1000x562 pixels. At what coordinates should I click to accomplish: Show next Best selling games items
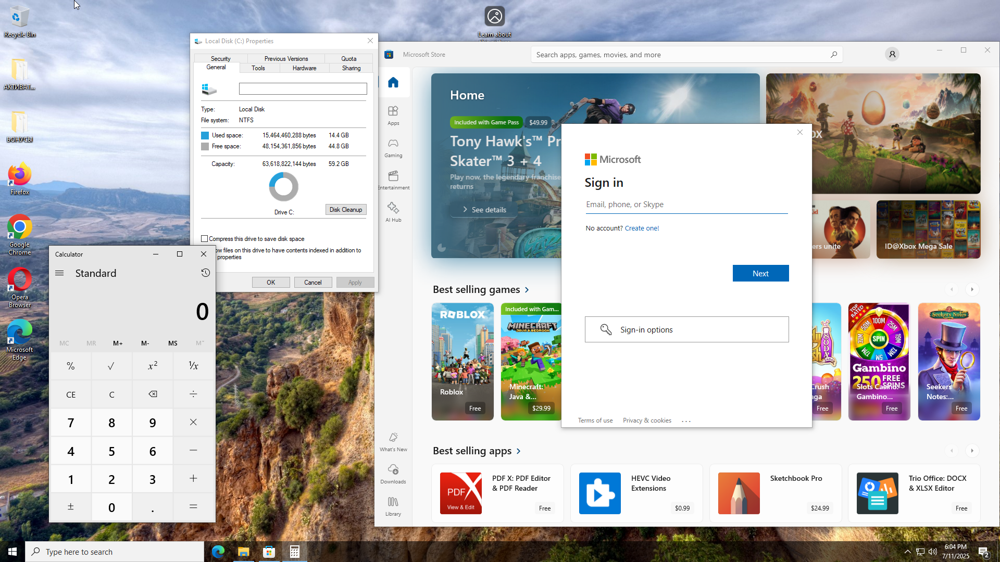(972, 289)
